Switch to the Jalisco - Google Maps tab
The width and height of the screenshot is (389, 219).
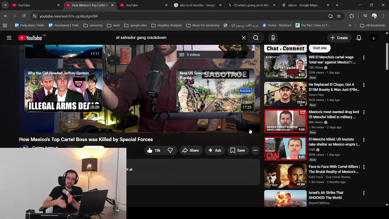tap(305, 5)
